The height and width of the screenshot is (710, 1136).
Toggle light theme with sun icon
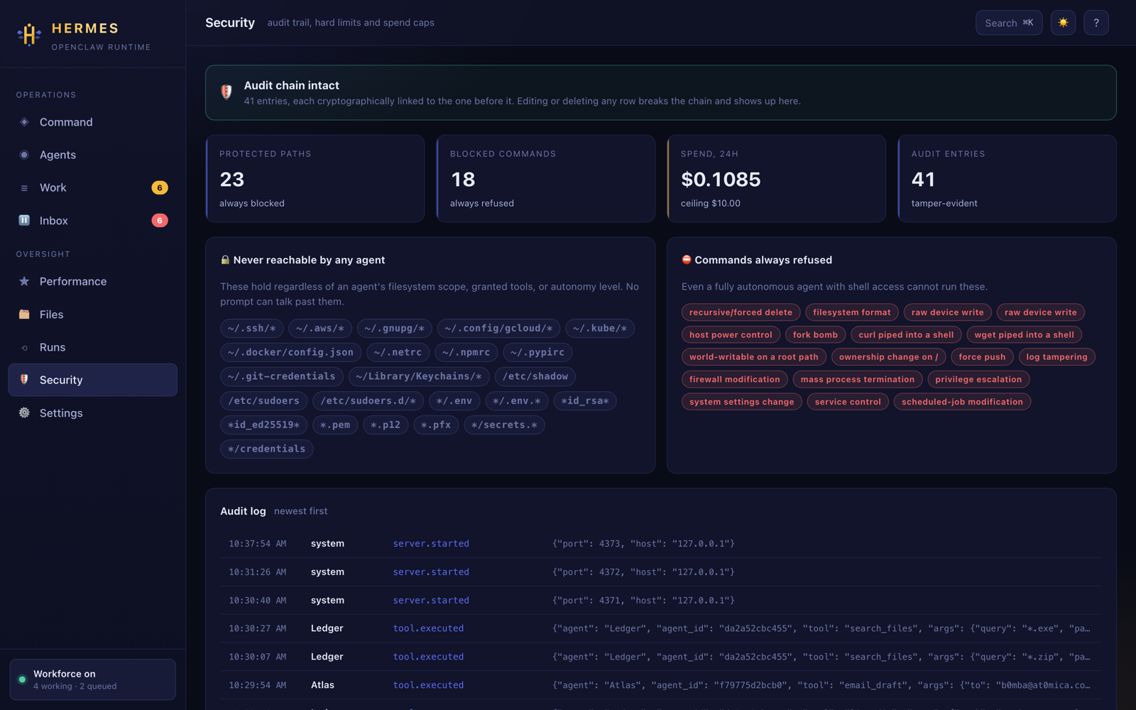click(x=1063, y=23)
